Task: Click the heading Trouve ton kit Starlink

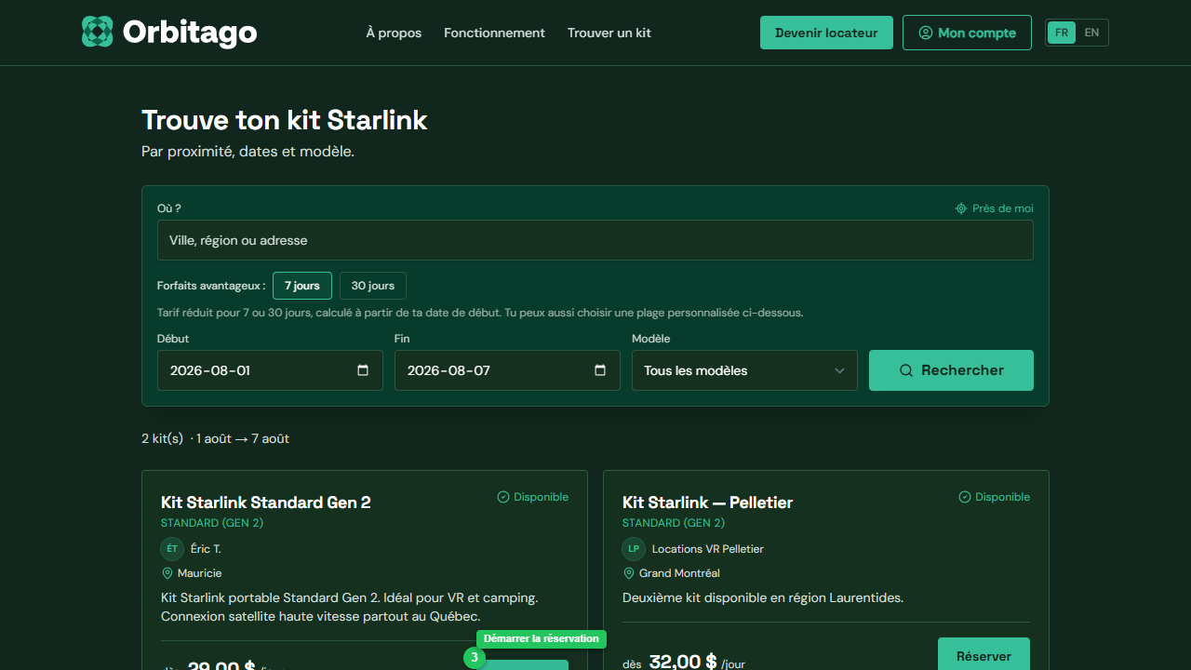Action: 285,120
